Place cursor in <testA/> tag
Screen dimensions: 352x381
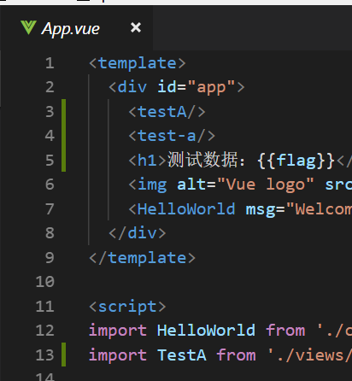point(167,112)
